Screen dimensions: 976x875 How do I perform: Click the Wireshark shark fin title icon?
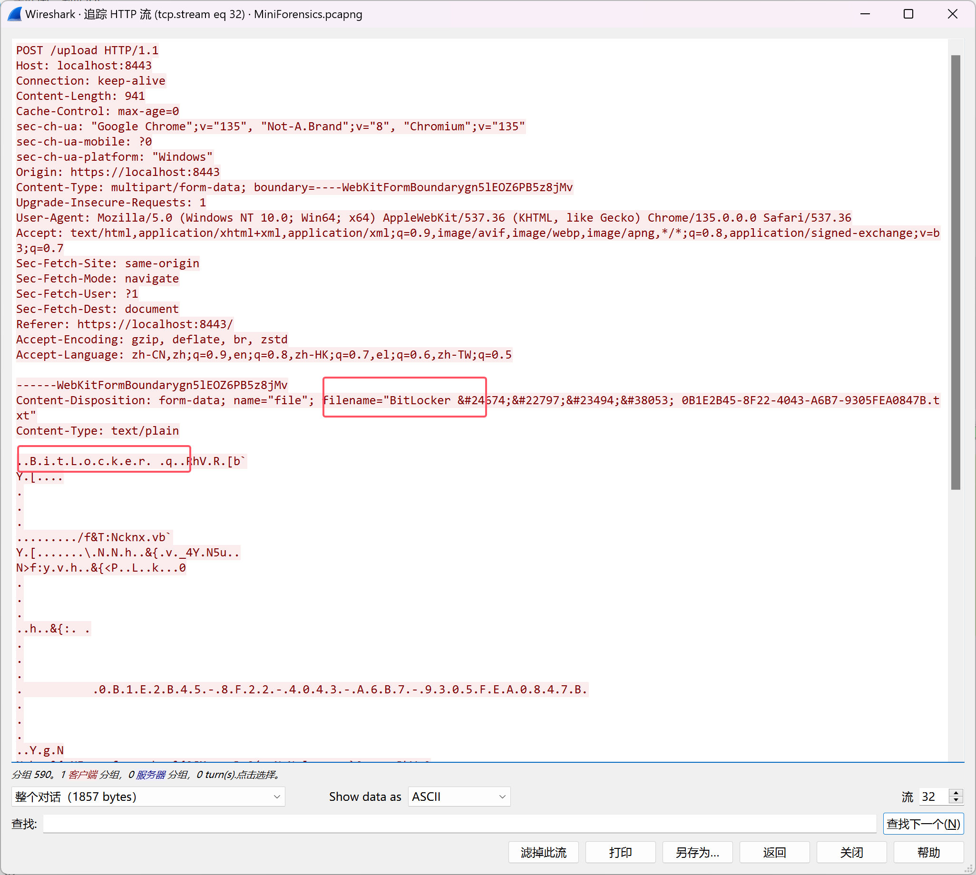(x=14, y=14)
